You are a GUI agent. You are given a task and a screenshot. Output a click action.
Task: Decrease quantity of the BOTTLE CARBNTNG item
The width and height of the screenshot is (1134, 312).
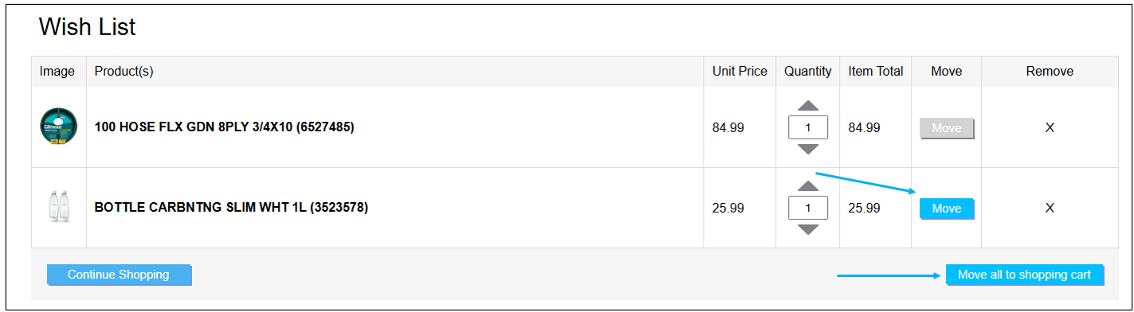tap(808, 229)
